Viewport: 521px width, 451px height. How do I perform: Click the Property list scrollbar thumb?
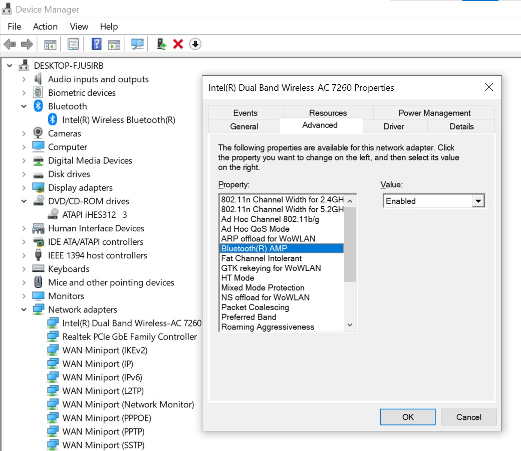coord(350,244)
